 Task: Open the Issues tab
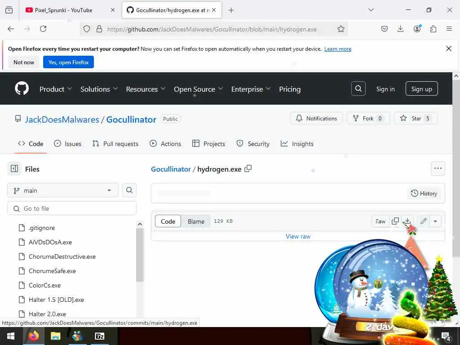click(68, 143)
